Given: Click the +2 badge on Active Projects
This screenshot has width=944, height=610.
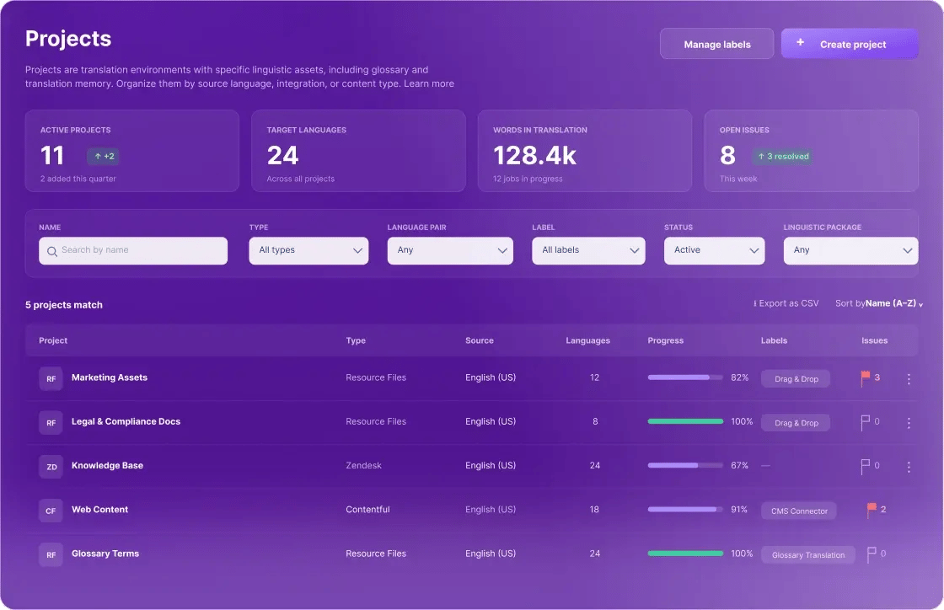Looking at the screenshot, I should coord(104,157).
